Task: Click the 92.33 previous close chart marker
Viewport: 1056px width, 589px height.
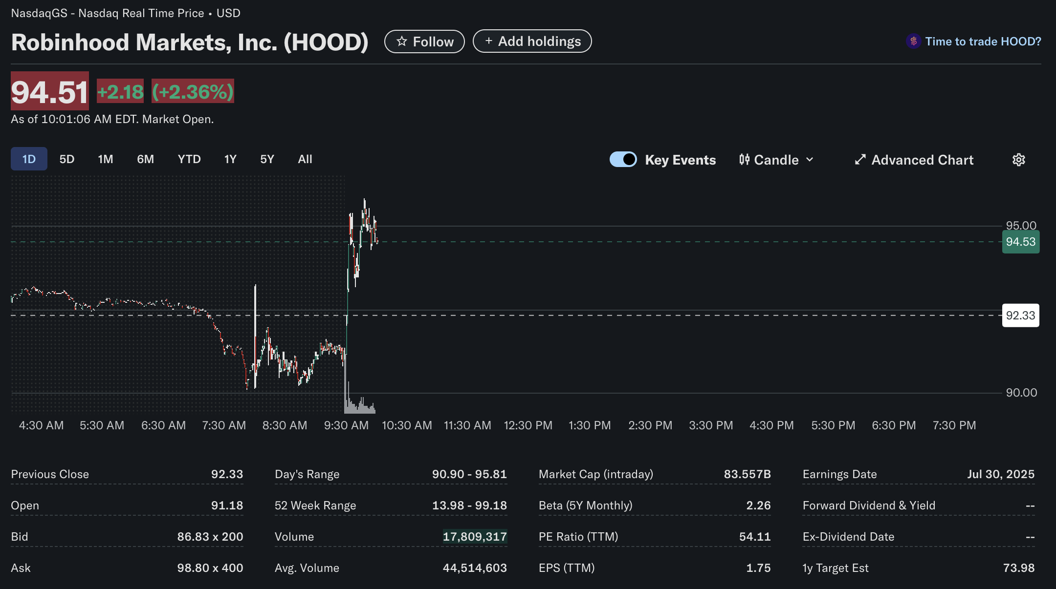Action: click(1021, 316)
